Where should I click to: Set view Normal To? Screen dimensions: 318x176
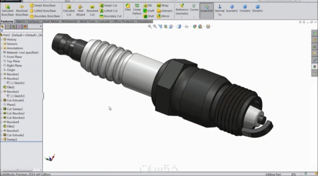[220, 11]
